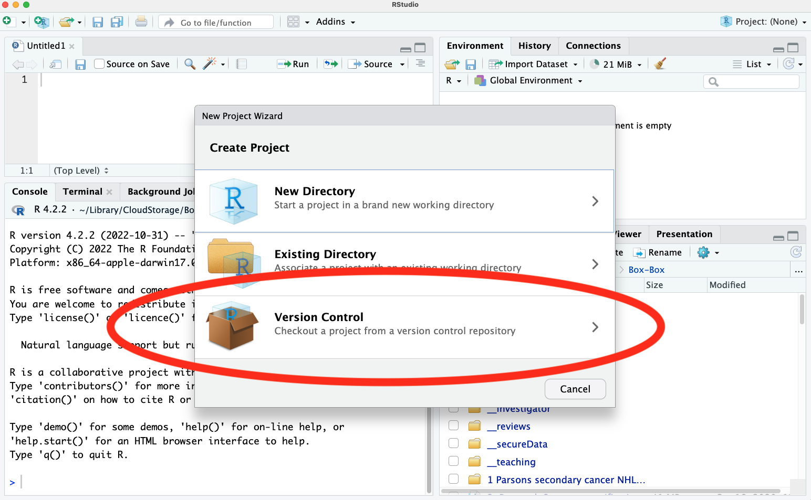The image size is (811, 500).
Task: Click the Create a Project icon in toolbar
Action: click(x=41, y=22)
